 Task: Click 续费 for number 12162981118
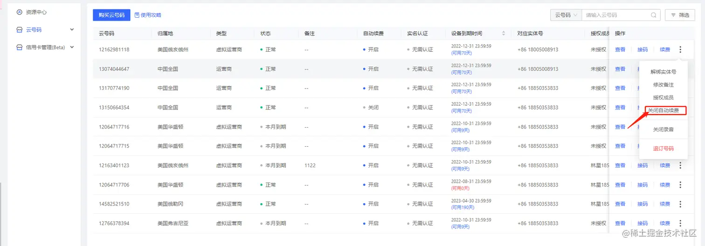tap(665, 49)
